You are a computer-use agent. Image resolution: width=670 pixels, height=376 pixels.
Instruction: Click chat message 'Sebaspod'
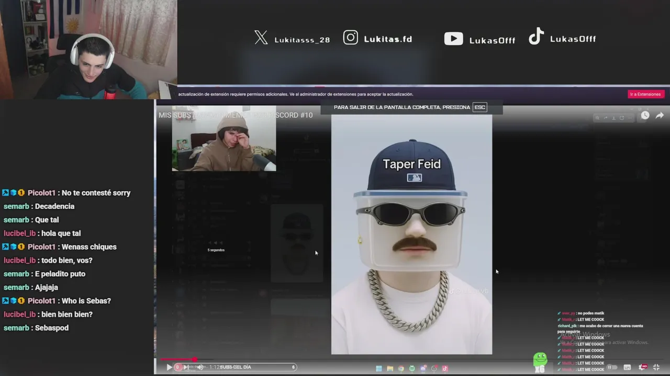[x=52, y=328]
